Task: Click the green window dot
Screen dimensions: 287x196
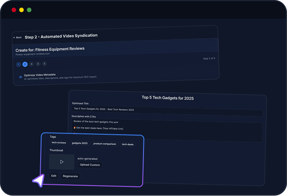Action: pyautogui.click(x=29, y=10)
